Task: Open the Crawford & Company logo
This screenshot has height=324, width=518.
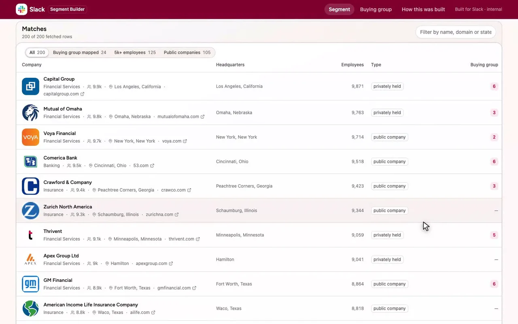Action: [x=30, y=186]
